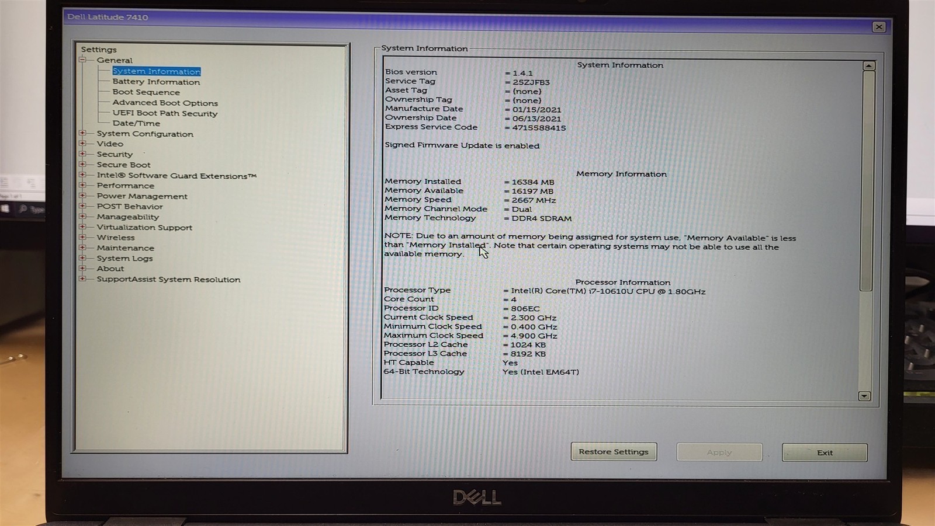This screenshot has height=526, width=935.
Task: Select the POST Behavior label
Action: coord(130,206)
